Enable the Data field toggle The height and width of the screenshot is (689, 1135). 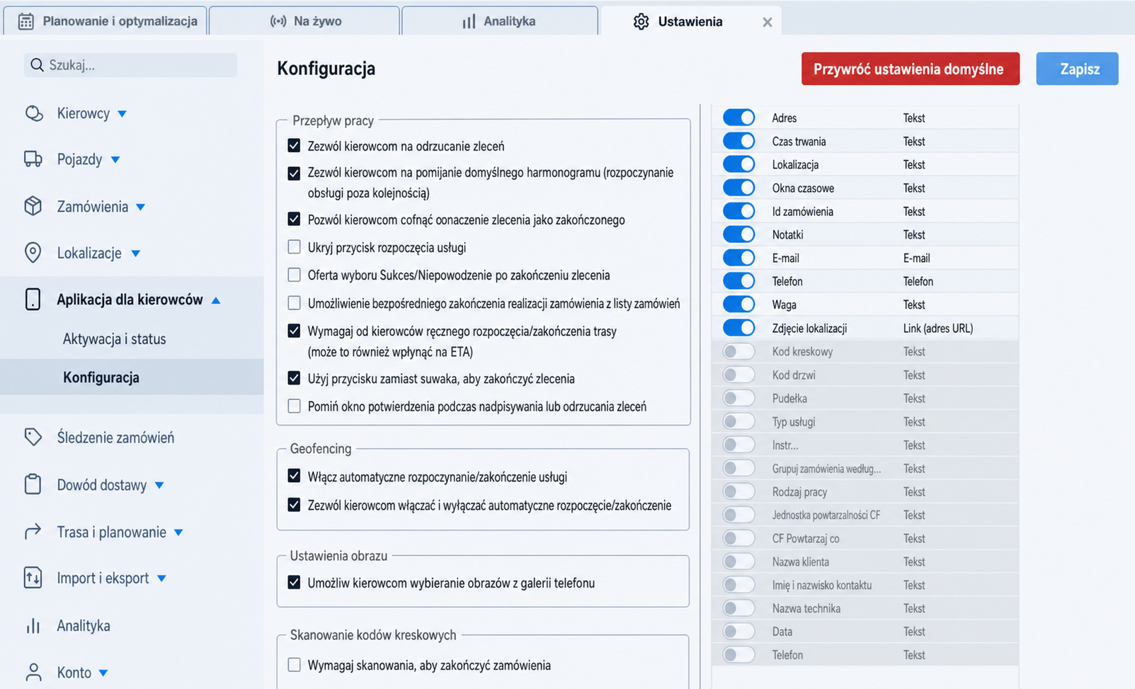738,631
